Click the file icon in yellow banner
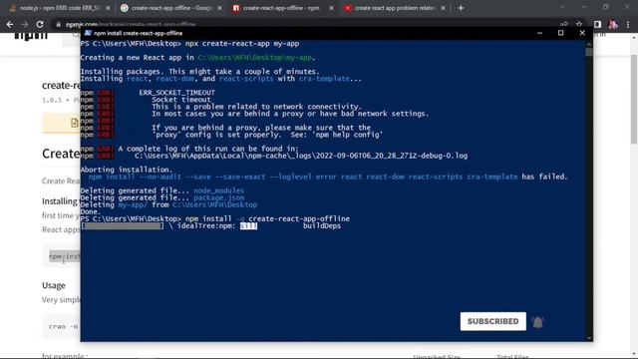The height and width of the screenshot is (359, 638). [x=75, y=123]
